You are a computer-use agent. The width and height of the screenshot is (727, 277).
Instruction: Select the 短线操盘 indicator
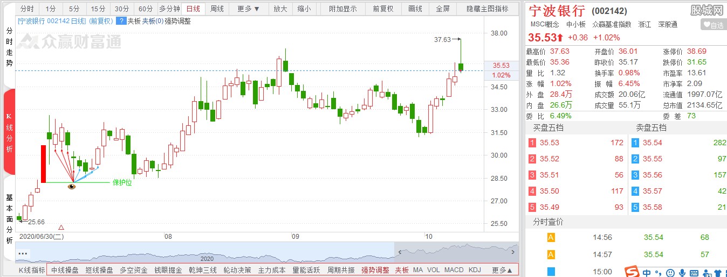(x=99, y=270)
